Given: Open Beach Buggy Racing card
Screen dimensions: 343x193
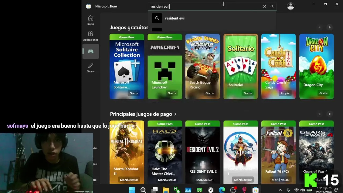Looking at the screenshot, I should tap(203, 66).
